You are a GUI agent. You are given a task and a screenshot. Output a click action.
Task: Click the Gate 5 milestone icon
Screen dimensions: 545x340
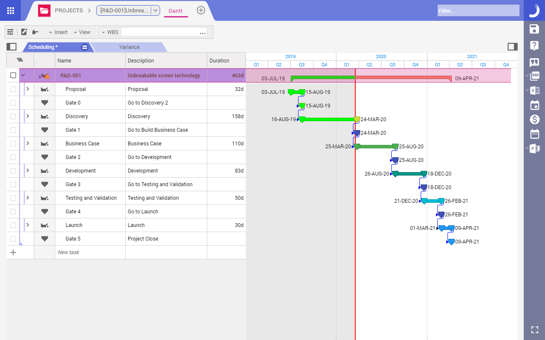[45, 238]
